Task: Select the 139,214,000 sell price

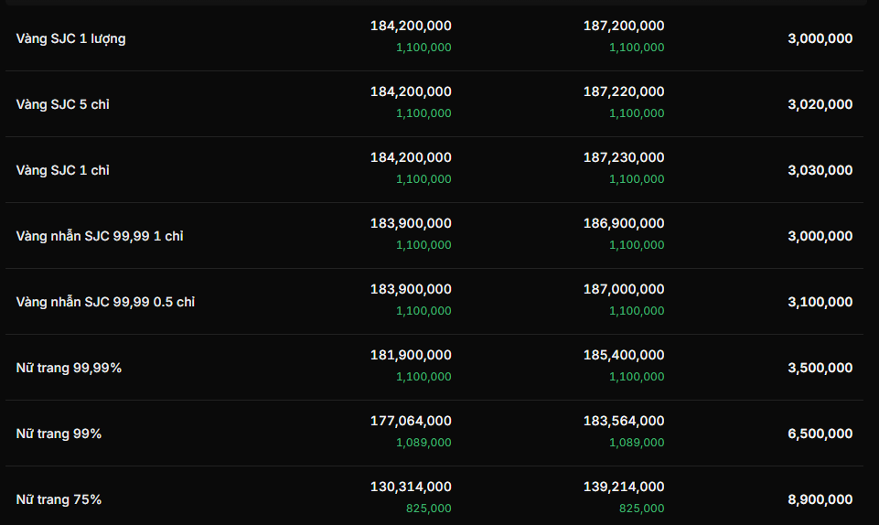Action: [x=624, y=487]
